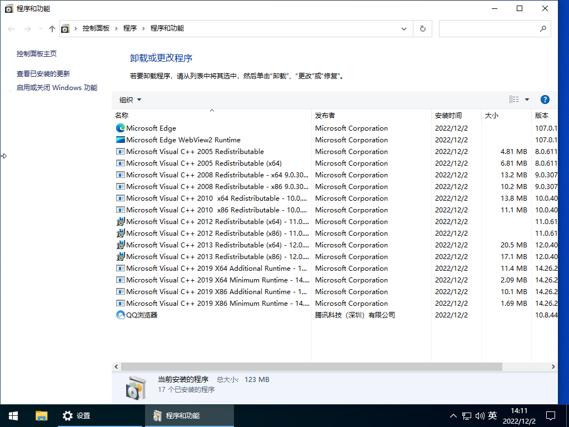Expand hidden icons with the tray chevron
The height and width of the screenshot is (427, 569).
[x=453, y=415]
